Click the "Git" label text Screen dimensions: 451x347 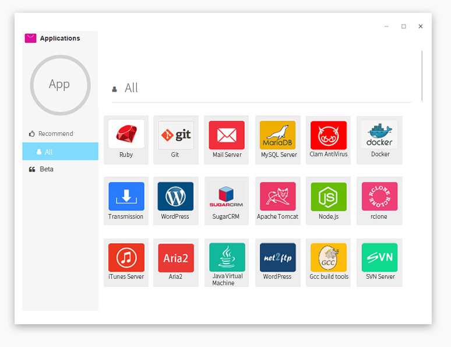(175, 155)
